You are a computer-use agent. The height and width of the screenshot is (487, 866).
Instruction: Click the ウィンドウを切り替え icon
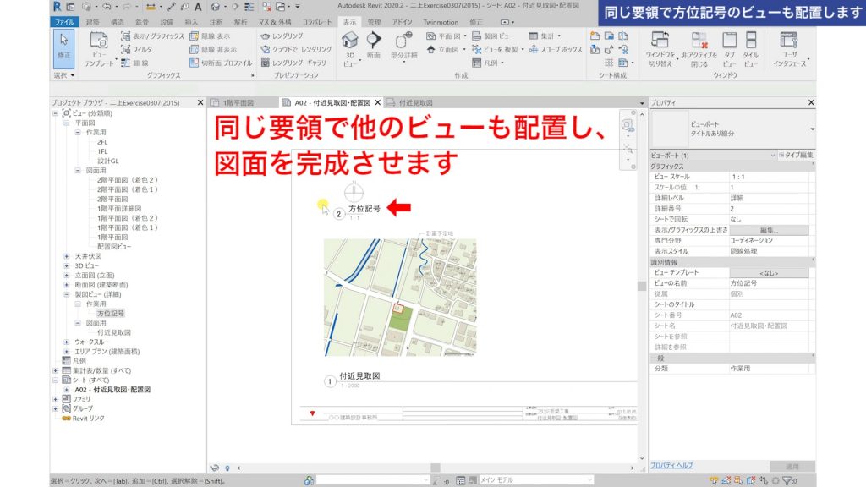[x=659, y=39]
